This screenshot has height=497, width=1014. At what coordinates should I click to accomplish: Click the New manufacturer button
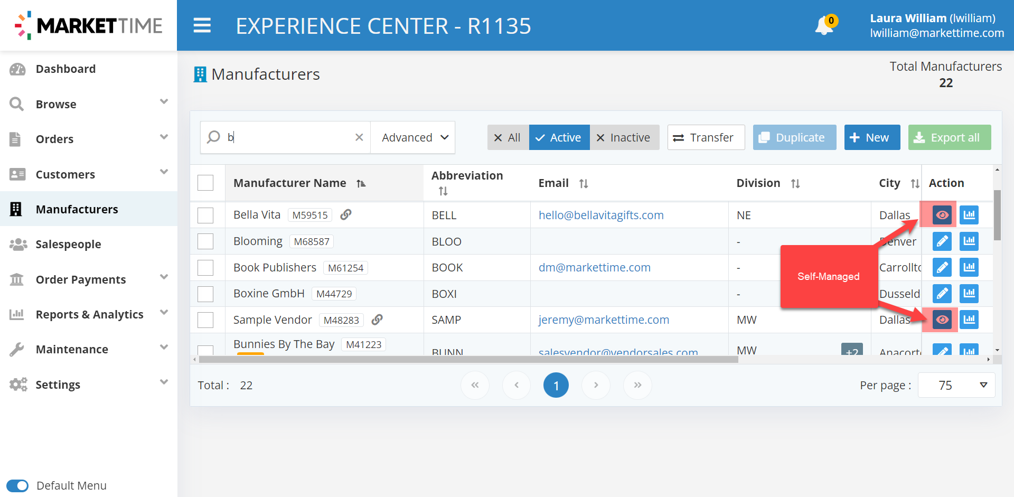tap(871, 137)
